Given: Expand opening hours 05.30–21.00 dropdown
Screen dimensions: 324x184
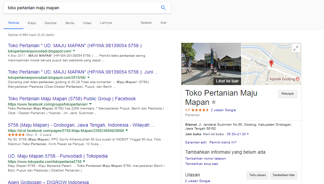Looking at the screenshot, I should [x=248, y=134].
